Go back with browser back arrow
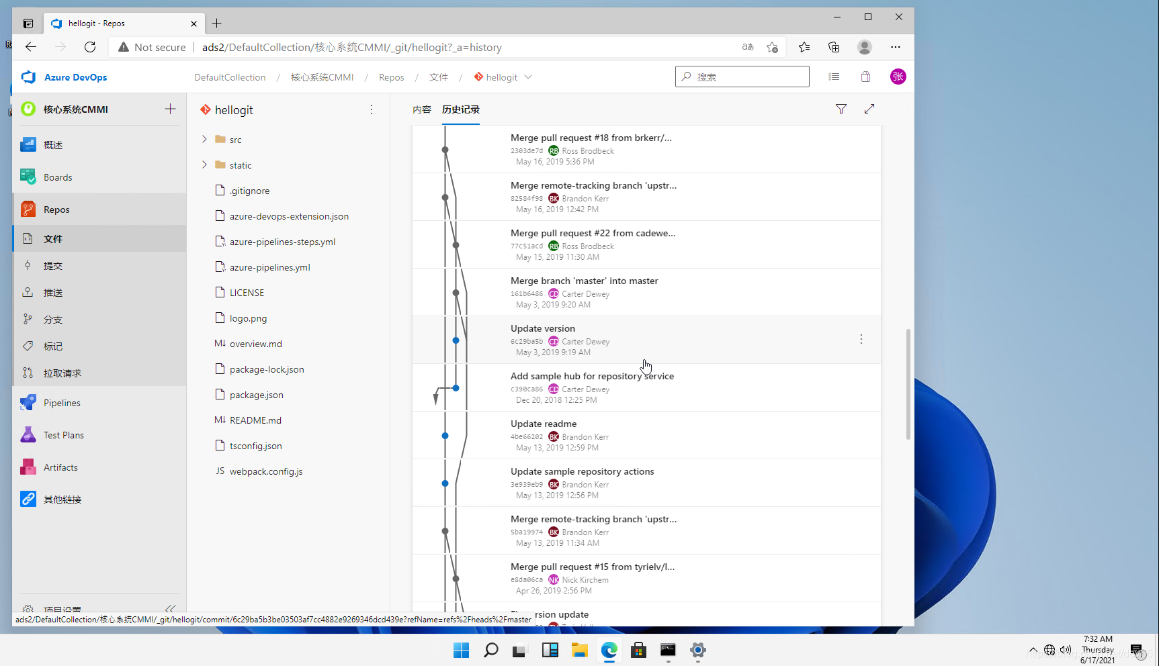The image size is (1159, 666). 31,47
